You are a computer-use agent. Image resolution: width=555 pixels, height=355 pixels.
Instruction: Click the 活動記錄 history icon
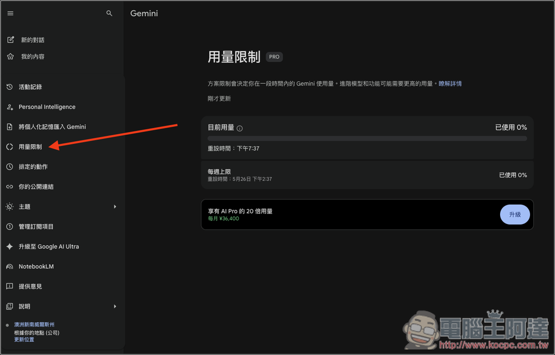point(9,87)
